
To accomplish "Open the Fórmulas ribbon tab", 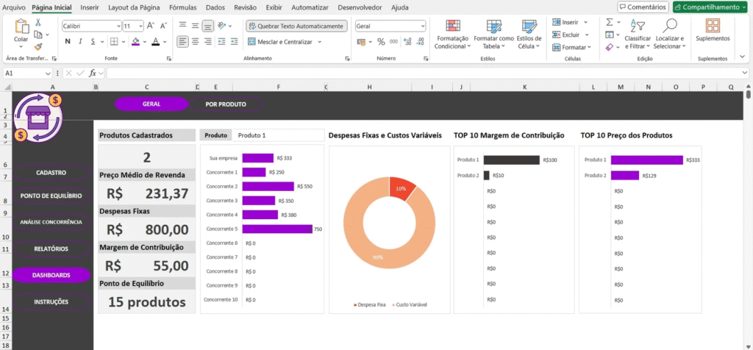I will (x=182, y=7).
